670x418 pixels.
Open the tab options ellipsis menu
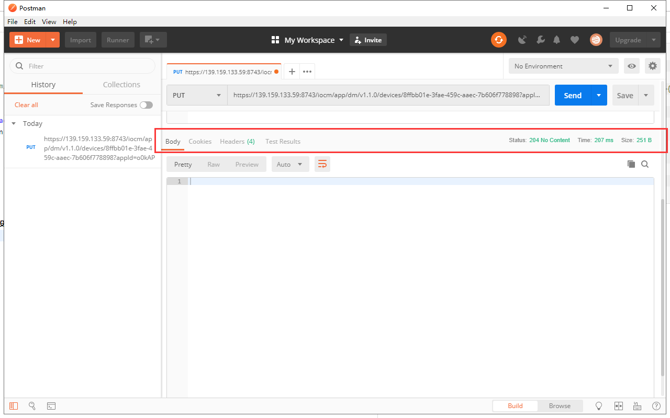pos(307,72)
